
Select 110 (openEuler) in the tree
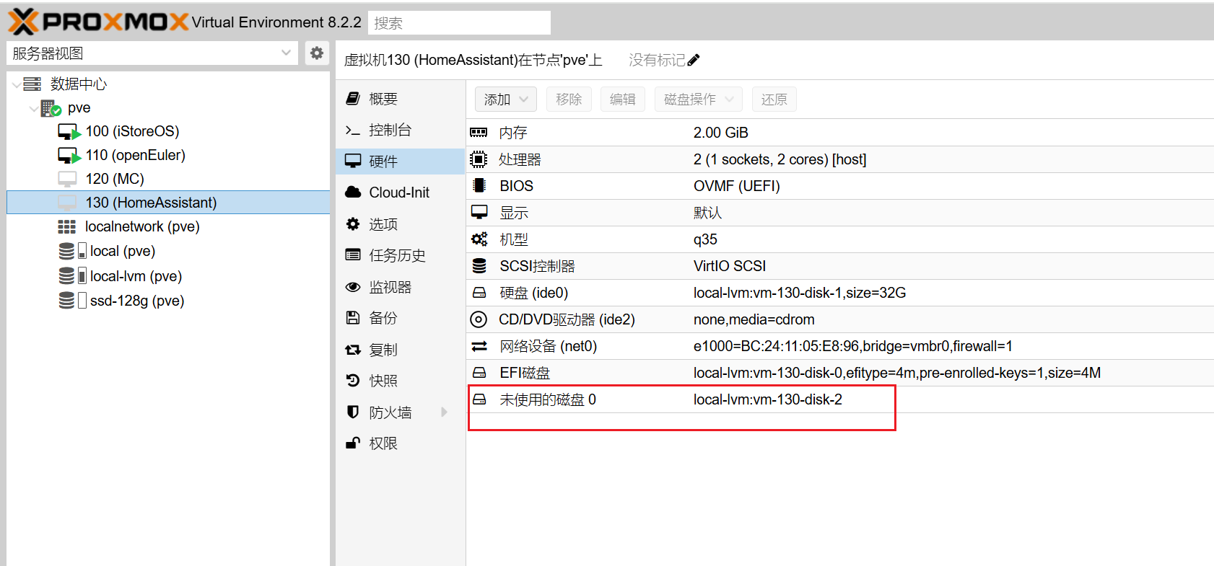click(x=135, y=155)
